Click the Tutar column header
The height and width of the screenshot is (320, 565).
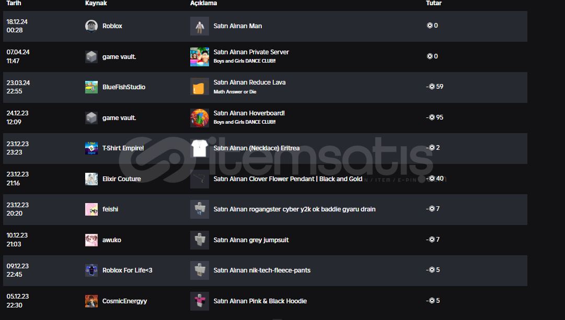coord(433,3)
